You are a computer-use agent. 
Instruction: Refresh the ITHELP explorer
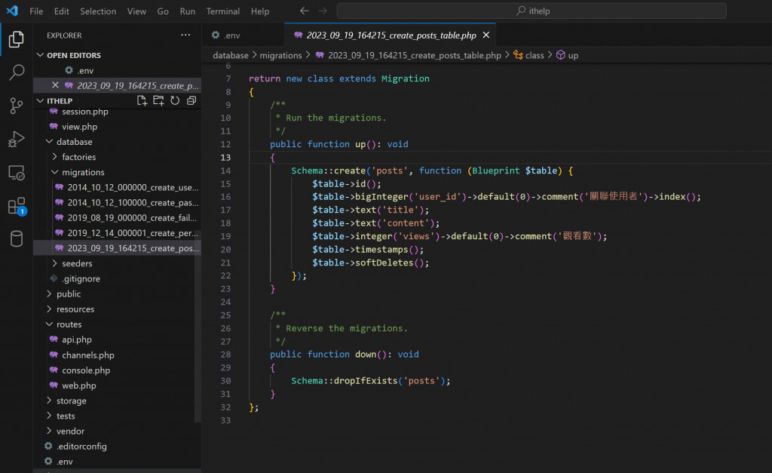(175, 100)
